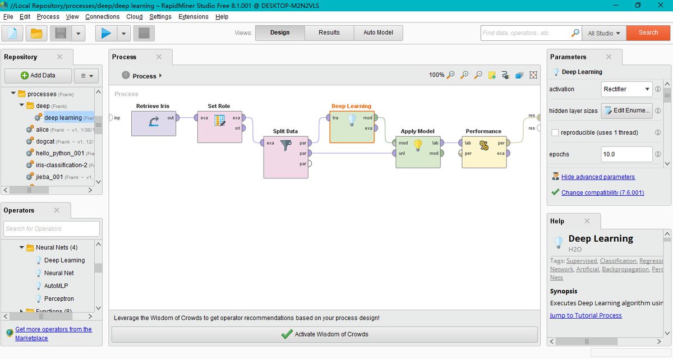Viewport: 673px width, 359px height.
Task: Open the Connections menu
Action: (102, 16)
